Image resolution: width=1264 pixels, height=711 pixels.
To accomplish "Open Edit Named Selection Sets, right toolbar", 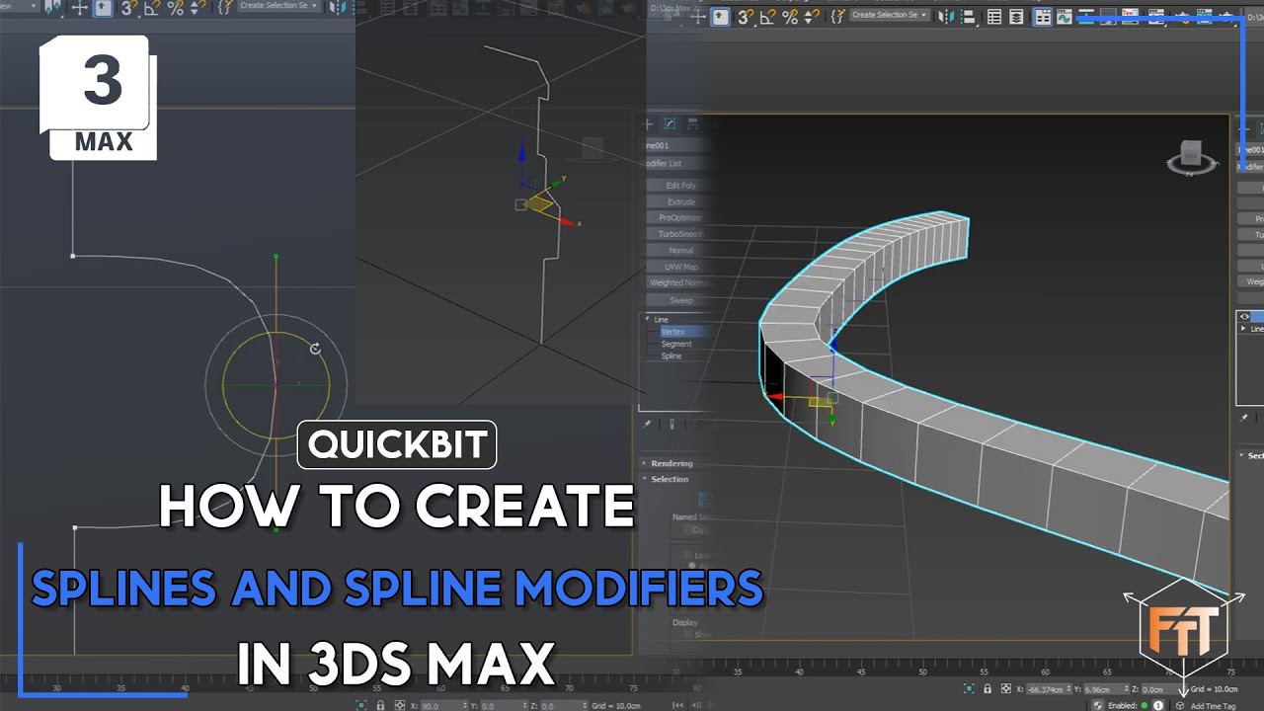I will pyautogui.click(x=836, y=17).
